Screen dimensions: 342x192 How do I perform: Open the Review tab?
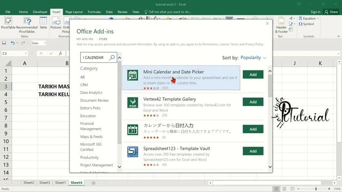click(x=122, y=12)
